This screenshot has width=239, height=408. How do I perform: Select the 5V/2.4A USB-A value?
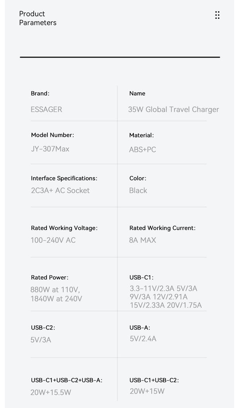coord(143,339)
